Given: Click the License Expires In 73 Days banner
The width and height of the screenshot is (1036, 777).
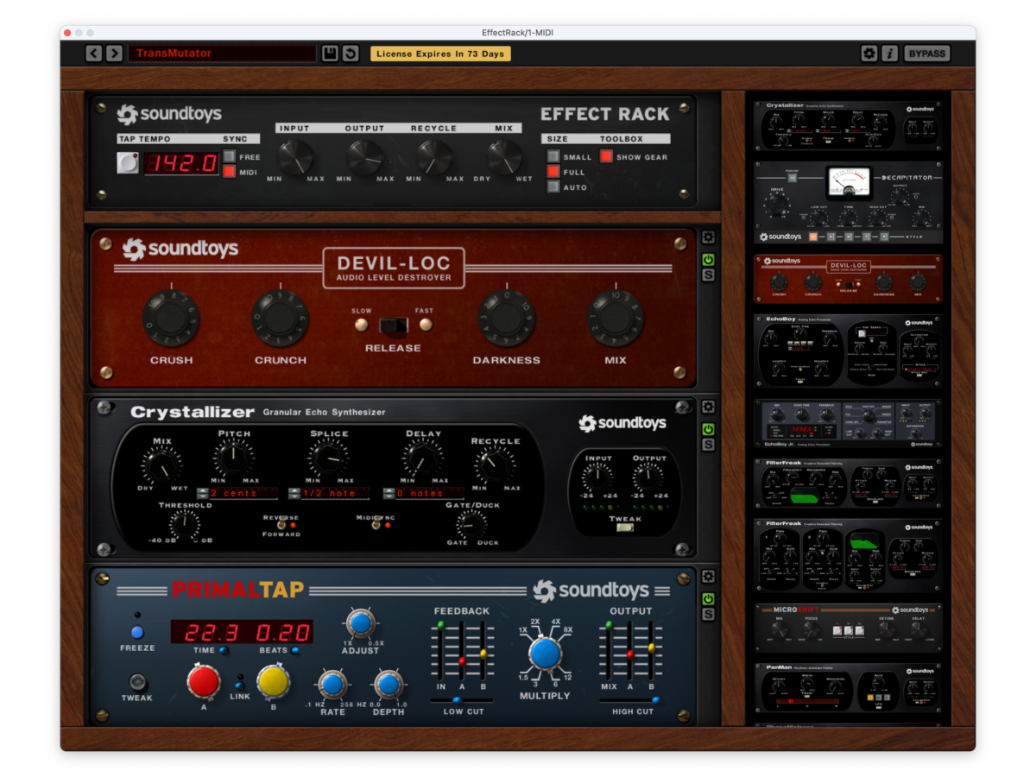Looking at the screenshot, I should tap(440, 54).
